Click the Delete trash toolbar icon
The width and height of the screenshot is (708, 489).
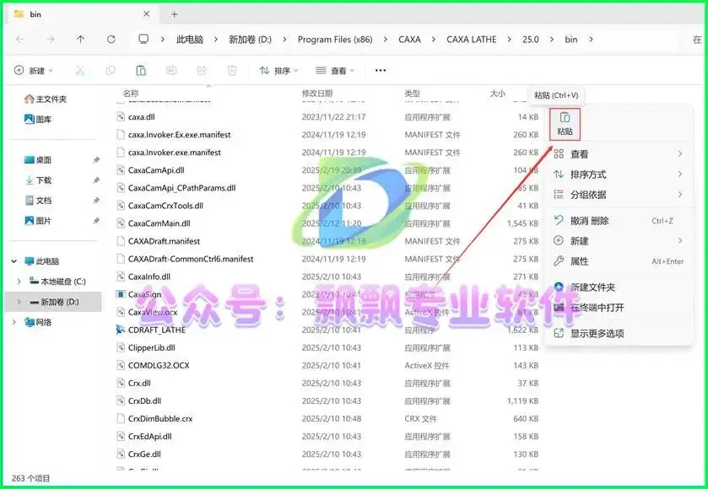click(x=231, y=70)
